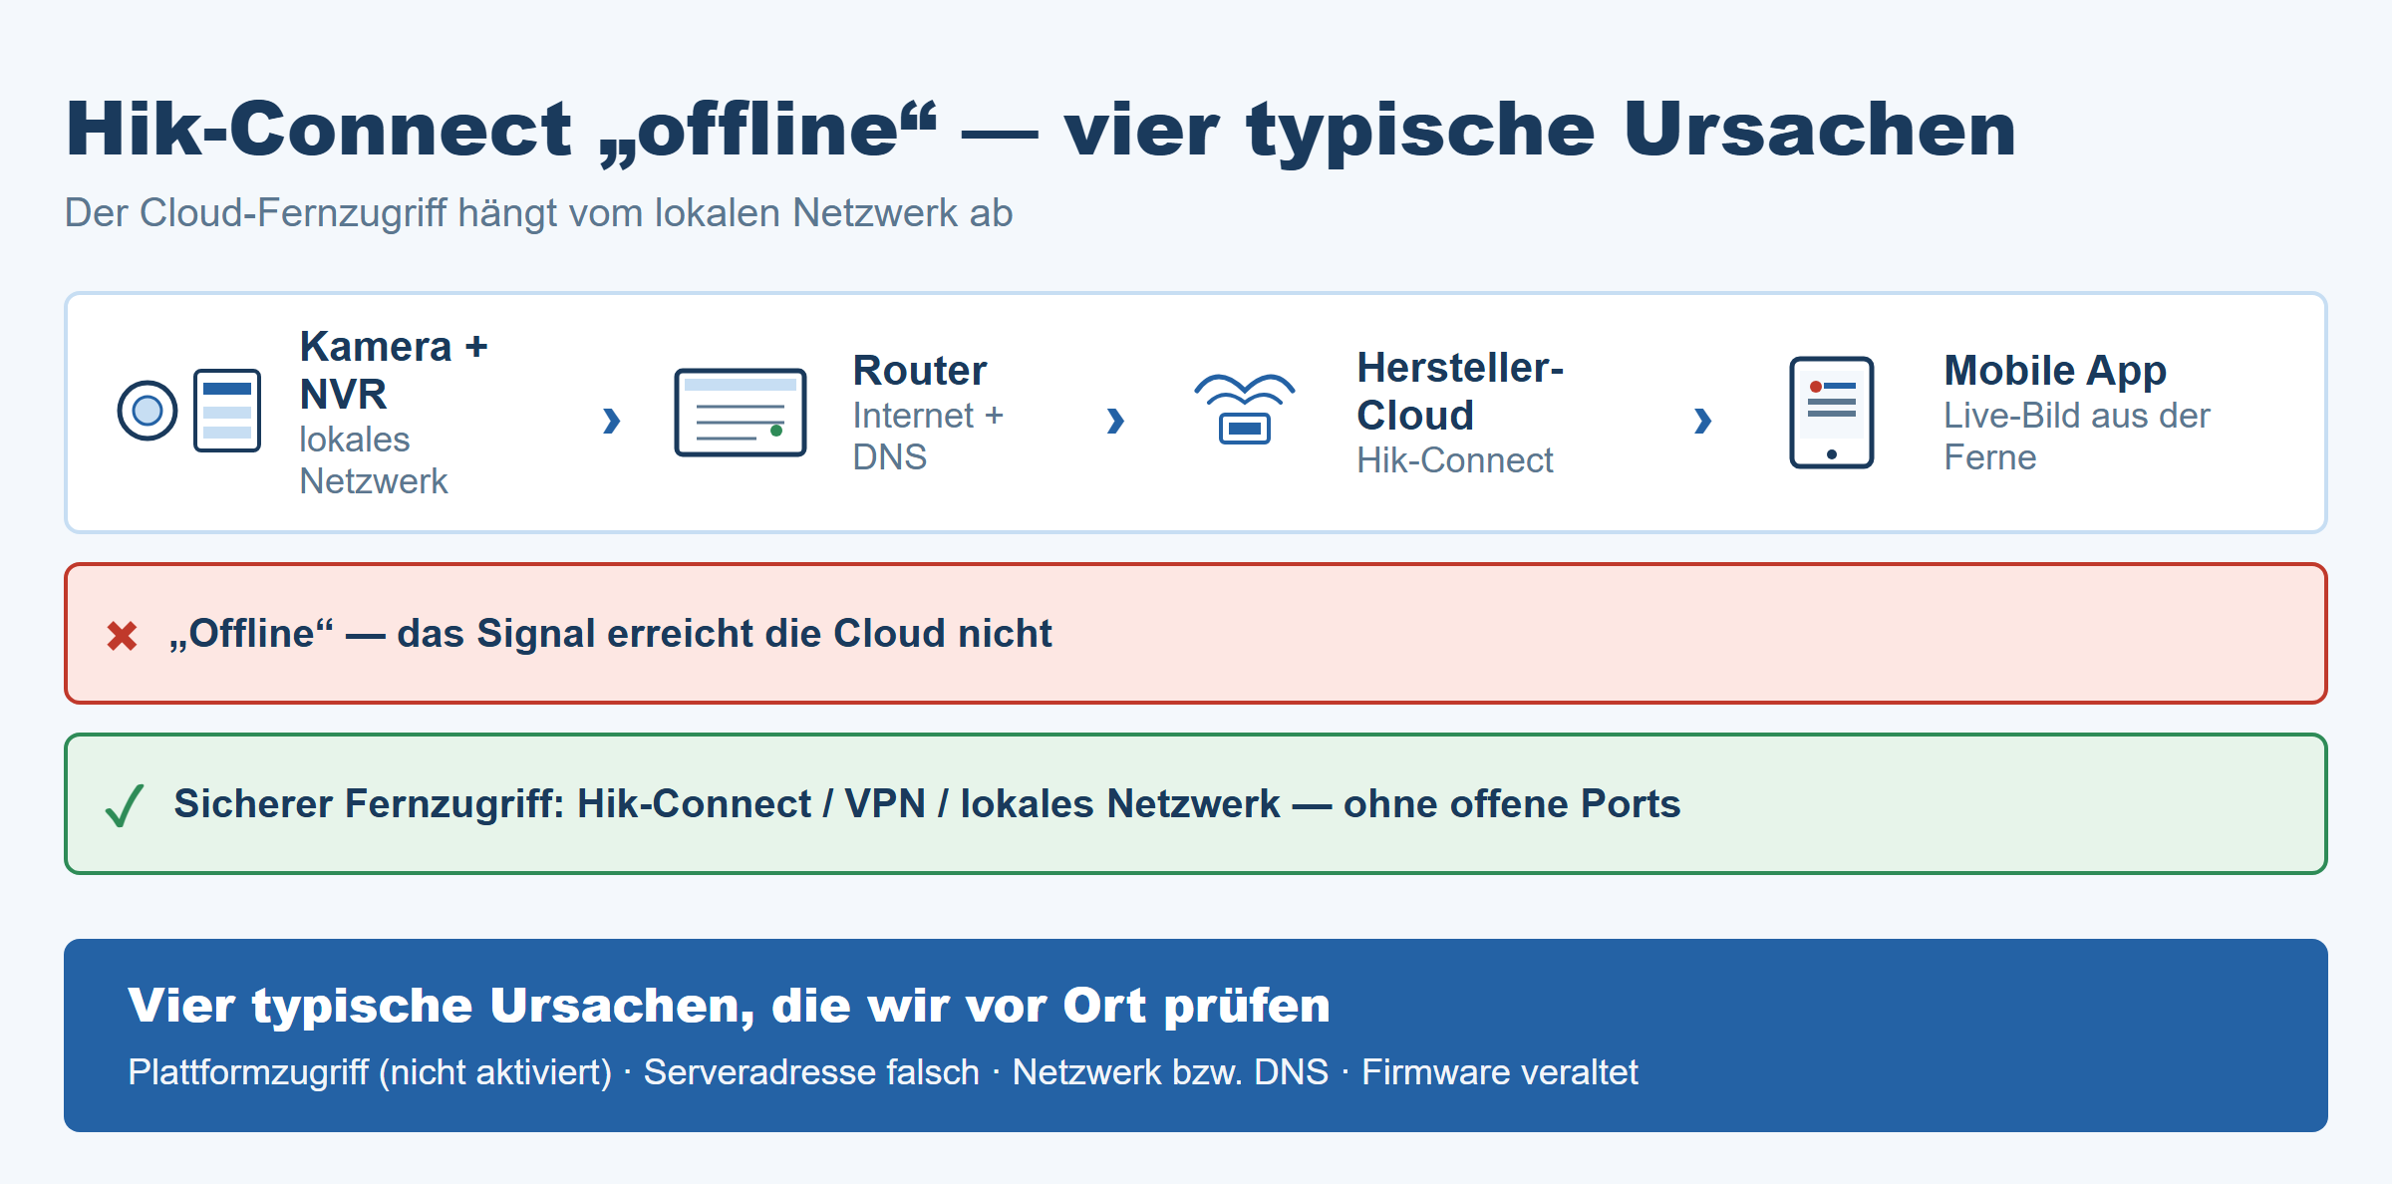Click the 'Internet + DNS' caption
Screen dimensions: 2392x1184
(928, 437)
